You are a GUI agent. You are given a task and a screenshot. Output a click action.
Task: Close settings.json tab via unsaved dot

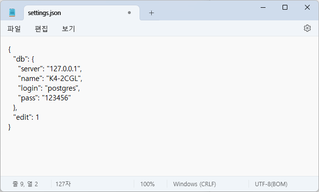(x=129, y=13)
